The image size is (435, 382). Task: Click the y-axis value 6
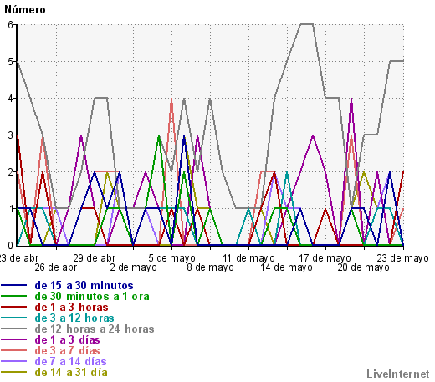(x=11, y=25)
